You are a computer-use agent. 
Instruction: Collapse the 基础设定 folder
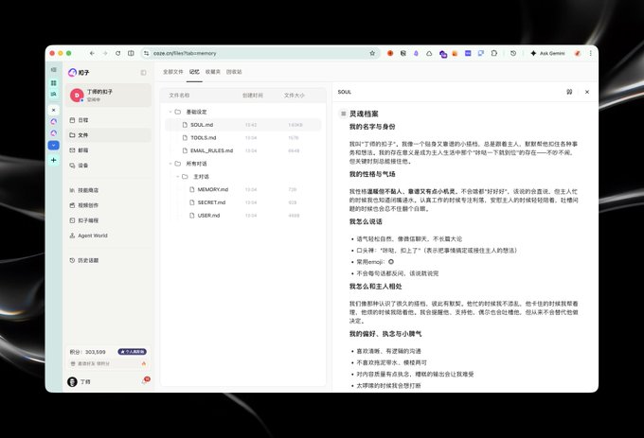(x=170, y=112)
